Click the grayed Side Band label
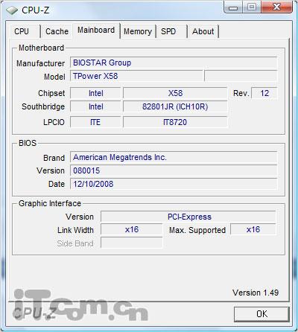The image size is (298, 332). pos(75,243)
